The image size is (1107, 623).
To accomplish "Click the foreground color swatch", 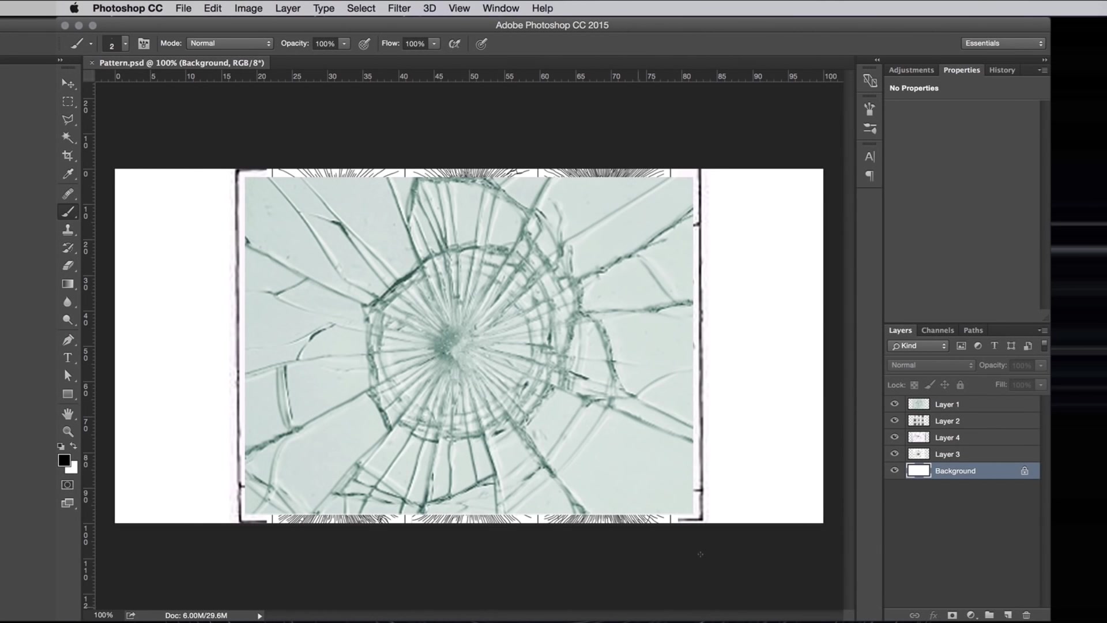I will [64, 460].
